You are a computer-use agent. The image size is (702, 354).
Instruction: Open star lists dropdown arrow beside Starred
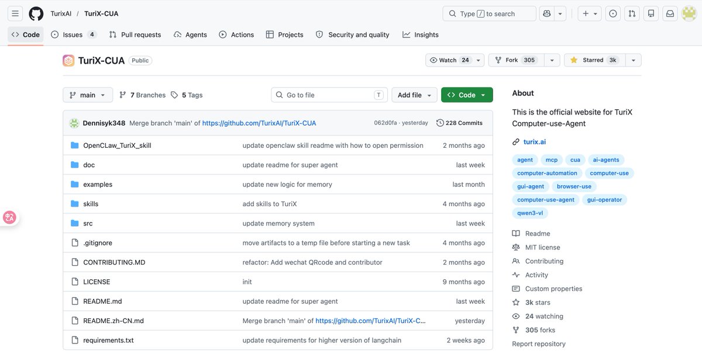click(x=634, y=60)
